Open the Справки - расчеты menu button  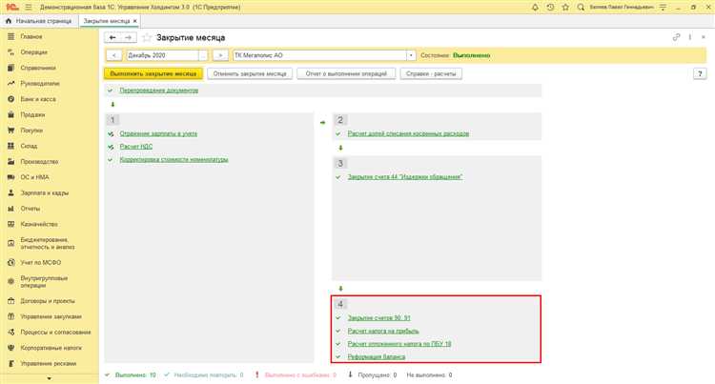(x=431, y=73)
